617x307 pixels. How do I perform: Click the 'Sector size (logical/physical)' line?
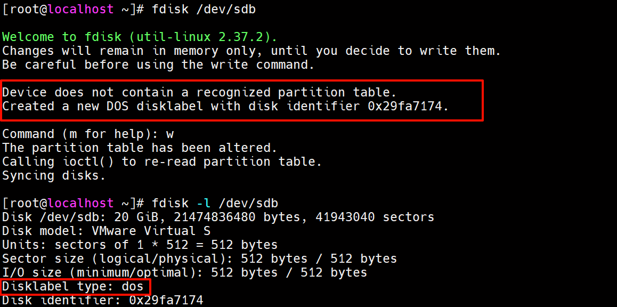[x=200, y=259]
